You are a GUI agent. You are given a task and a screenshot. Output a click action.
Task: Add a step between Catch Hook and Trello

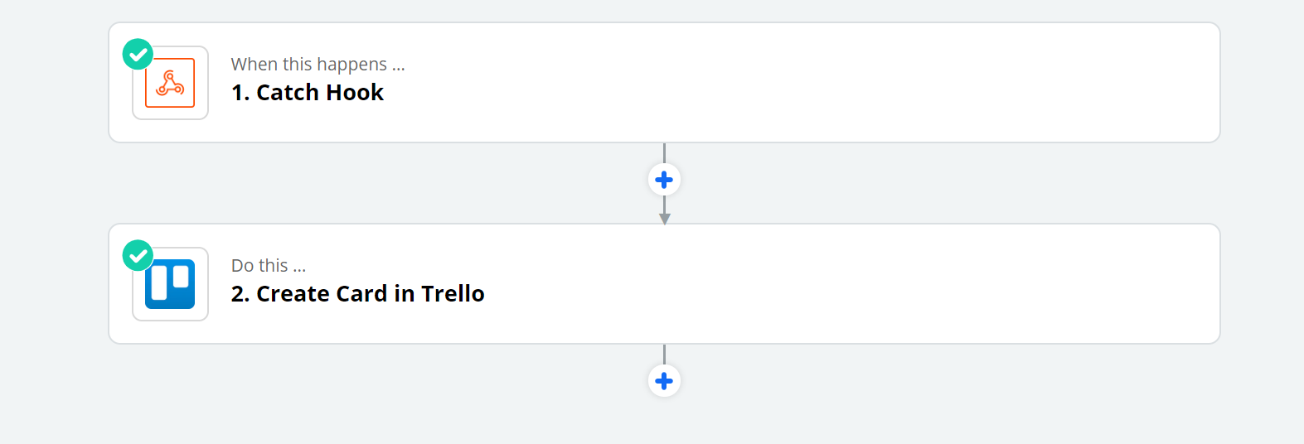pos(664,179)
